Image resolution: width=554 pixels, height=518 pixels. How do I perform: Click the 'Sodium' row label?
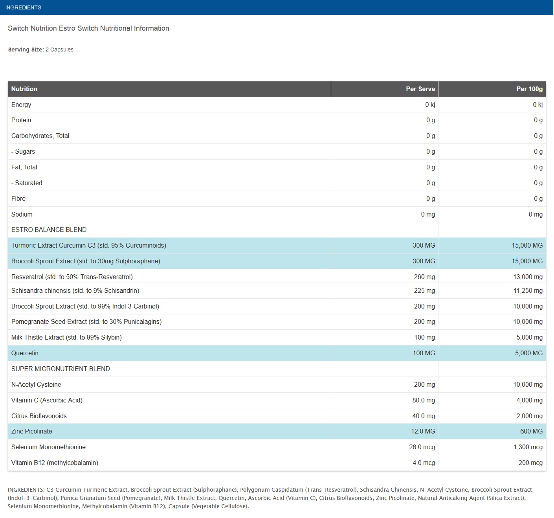coord(22,215)
